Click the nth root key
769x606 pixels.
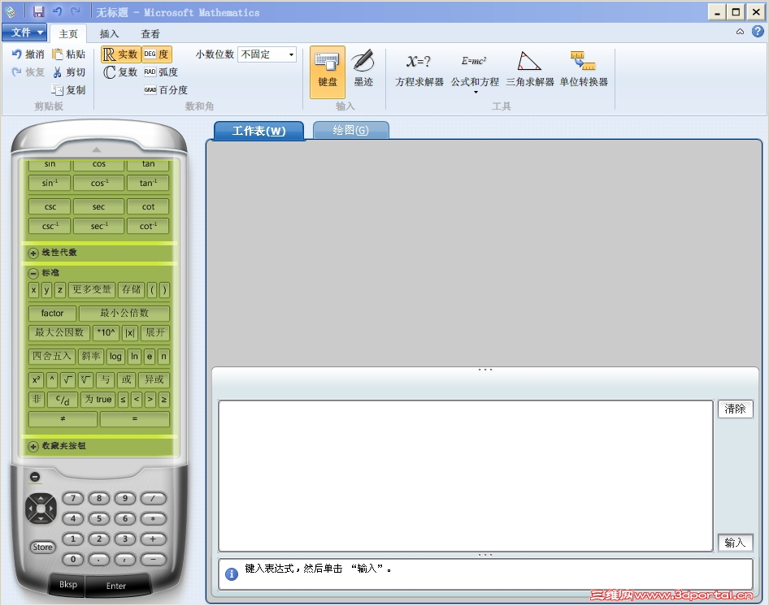point(86,380)
